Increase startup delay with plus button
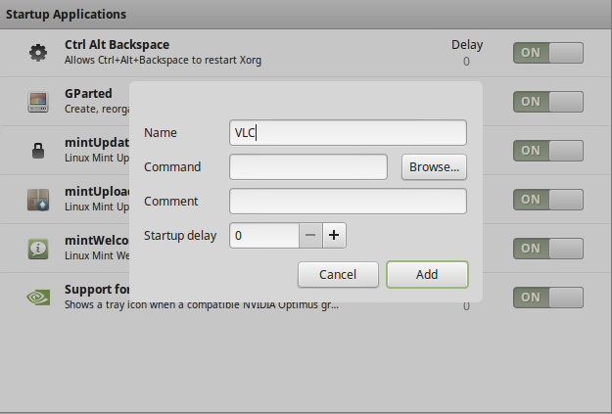 (334, 236)
